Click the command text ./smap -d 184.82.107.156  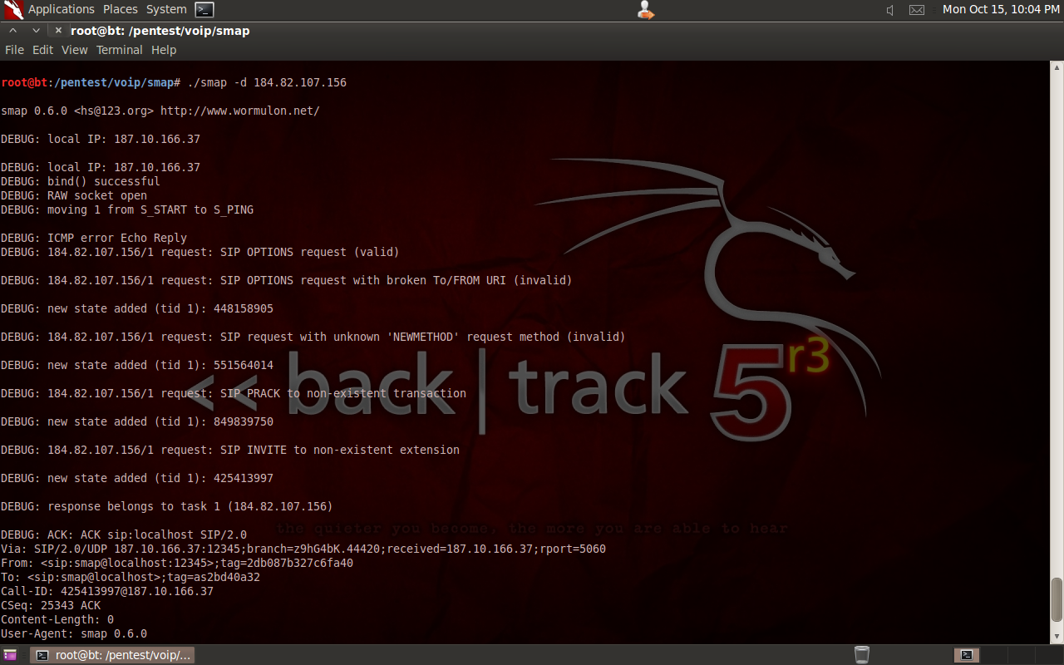pos(267,82)
